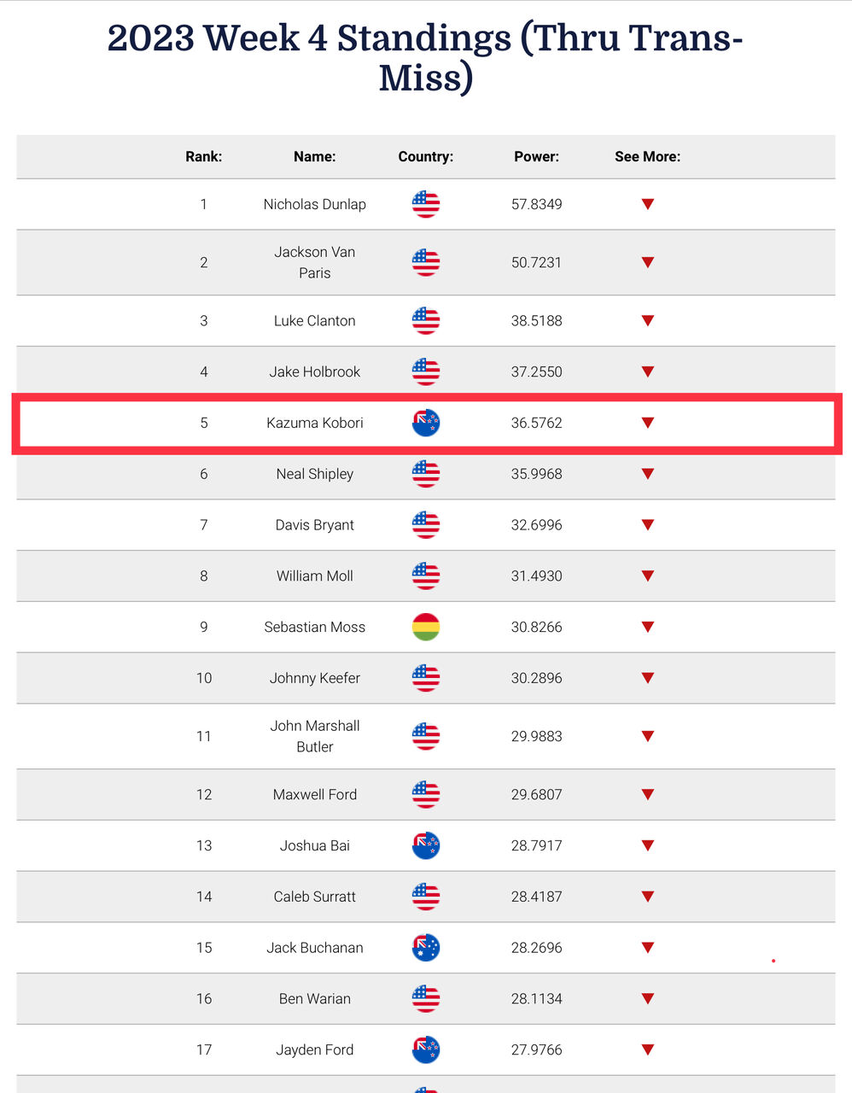The image size is (852, 1093).
Task: Select the Name column header
Action: [314, 156]
